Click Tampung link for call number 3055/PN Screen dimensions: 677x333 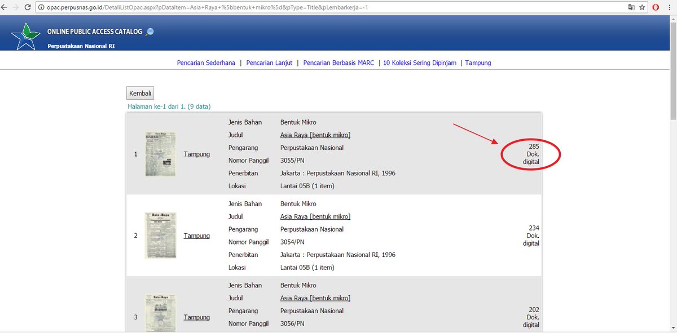pos(197,154)
